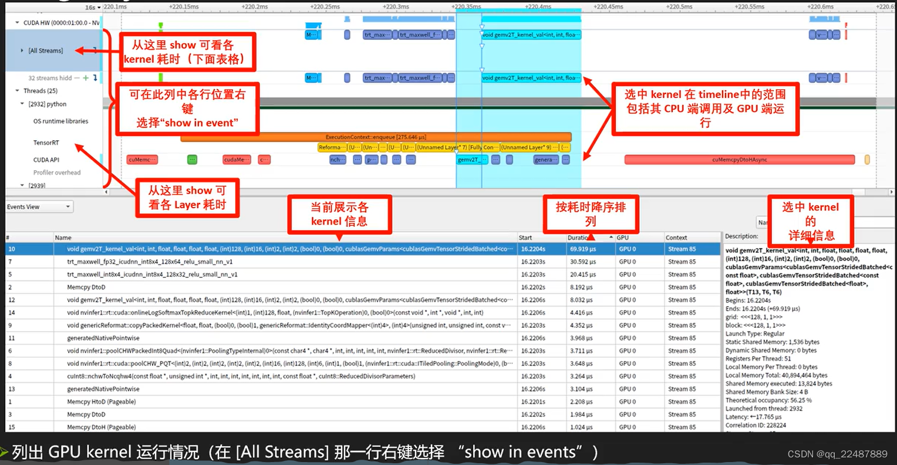
Task: Select row 12 gemv2T_kernel_val with 8.032 µs
Action: (363, 300)
